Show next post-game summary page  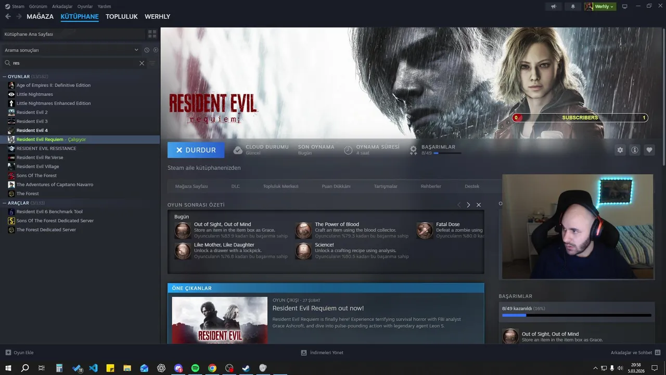(468, 205)
